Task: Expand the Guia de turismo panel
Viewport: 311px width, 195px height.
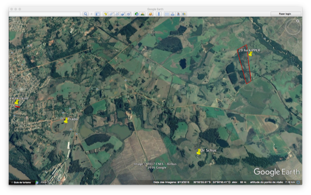Action: tap(22, 182)
